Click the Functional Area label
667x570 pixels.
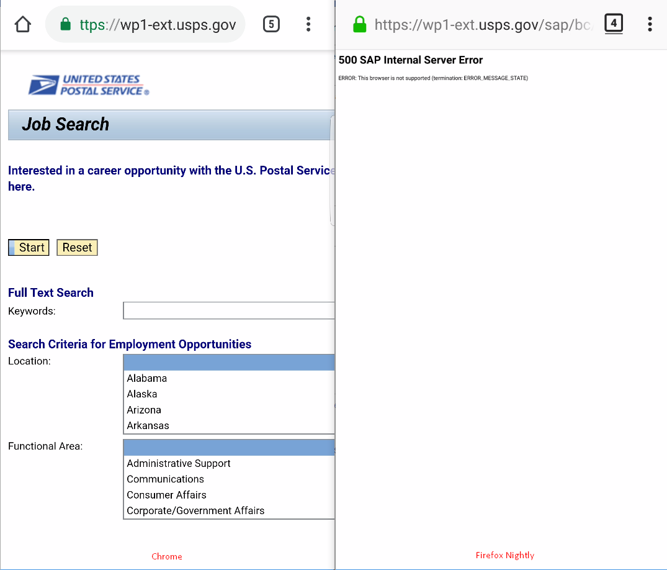point(45,446)
